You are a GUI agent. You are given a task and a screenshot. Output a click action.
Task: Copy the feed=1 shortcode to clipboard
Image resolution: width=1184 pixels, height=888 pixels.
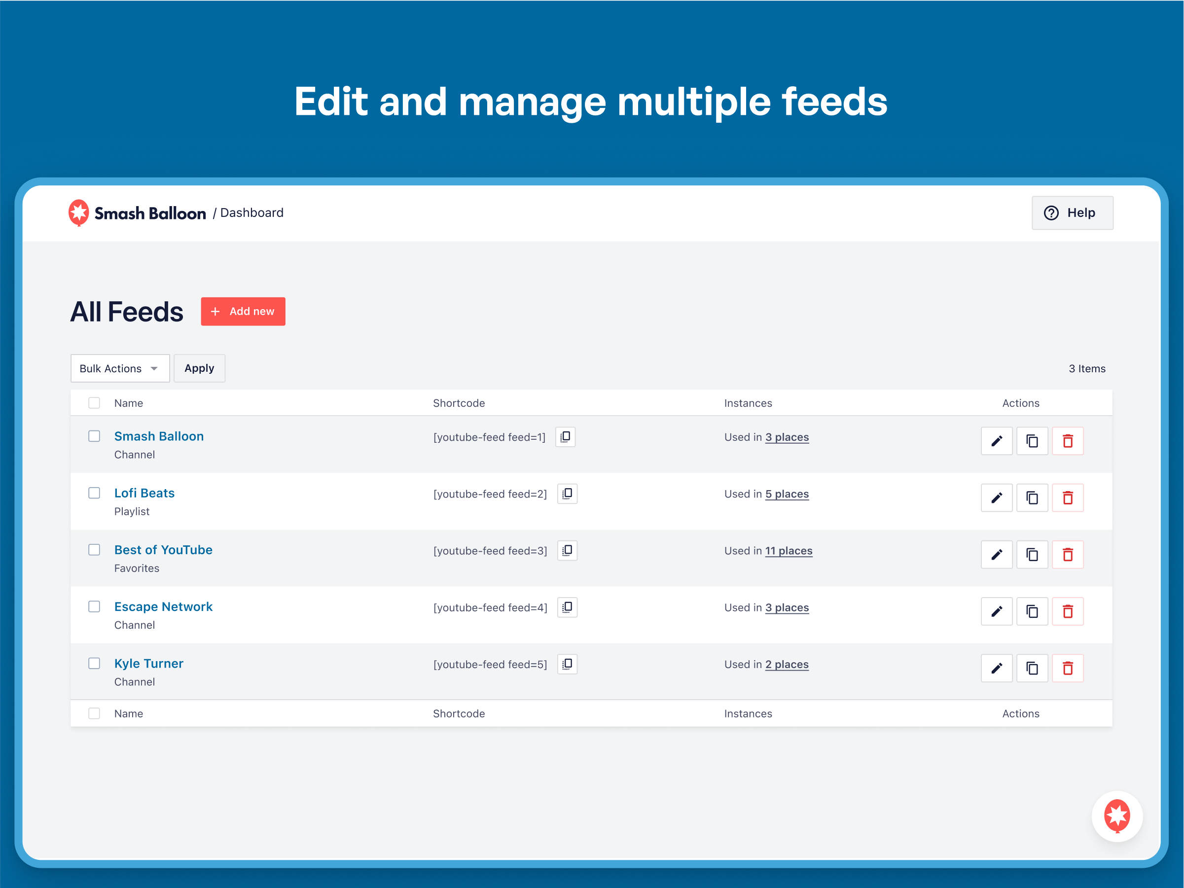(x=565, y=437)
